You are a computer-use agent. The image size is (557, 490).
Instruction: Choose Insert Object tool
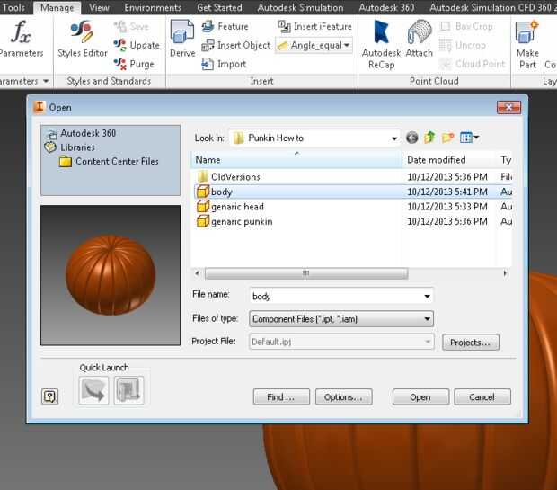(x=236, y=45)
